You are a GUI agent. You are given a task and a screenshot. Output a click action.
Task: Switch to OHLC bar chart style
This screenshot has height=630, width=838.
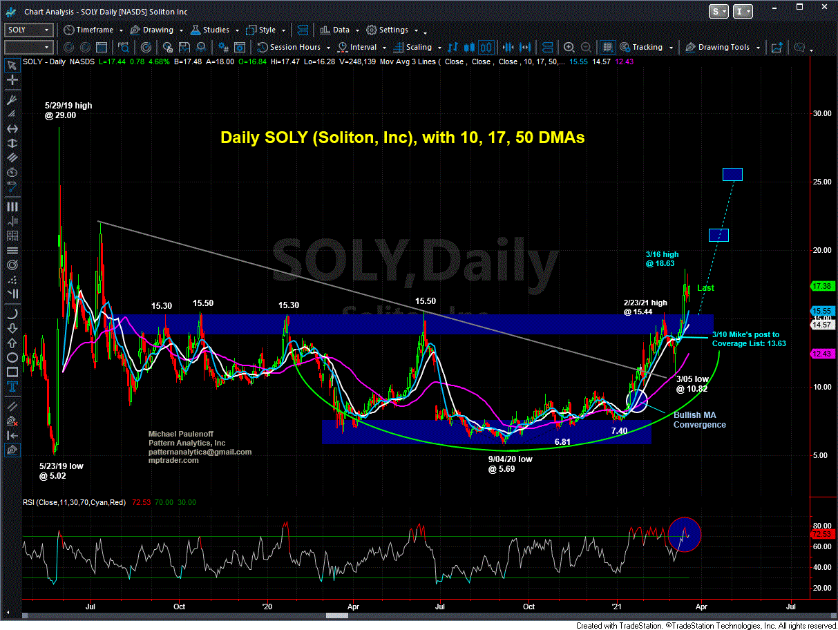[x=453, y=47]
